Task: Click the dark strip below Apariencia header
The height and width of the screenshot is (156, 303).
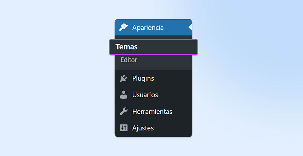Action: coord(153,37)
